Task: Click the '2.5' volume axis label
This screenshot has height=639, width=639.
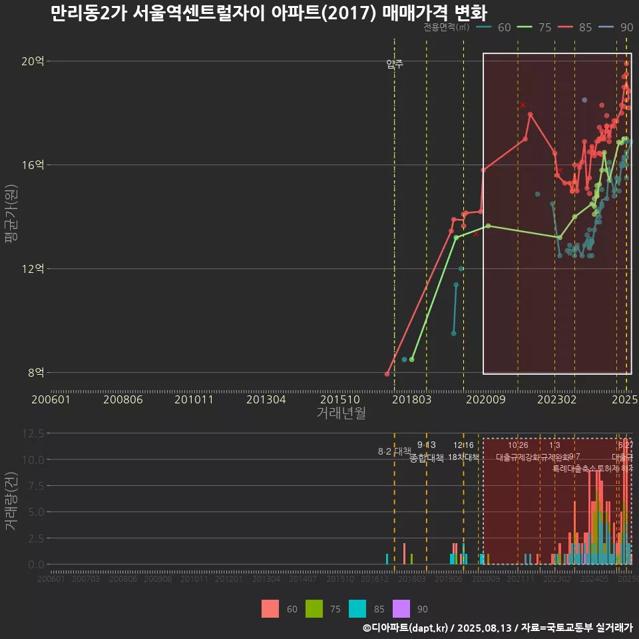Action: click(x=36, y=538)
